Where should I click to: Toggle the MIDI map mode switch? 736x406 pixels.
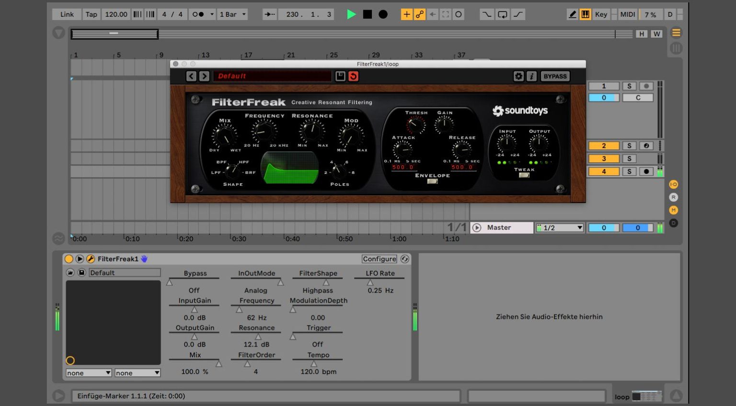pos(627,14)
